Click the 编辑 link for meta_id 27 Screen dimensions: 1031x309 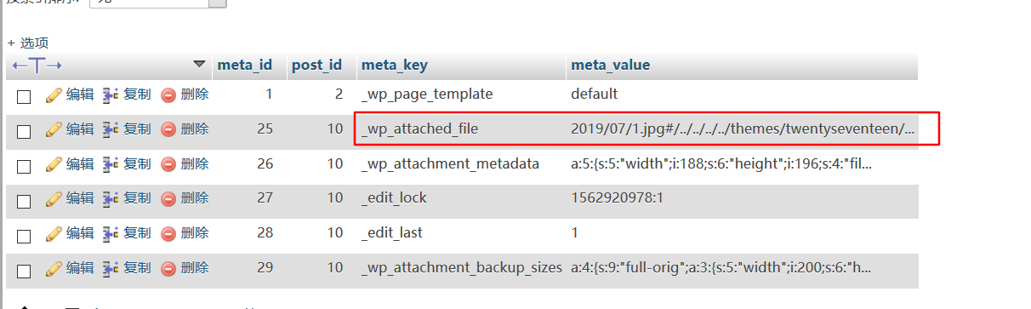(x=80, y=198)
